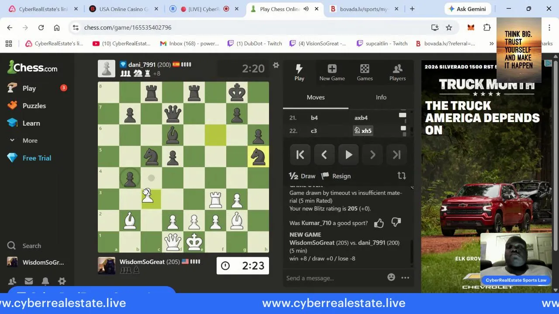Open the Play menu in the sidebar

(29, 88)
